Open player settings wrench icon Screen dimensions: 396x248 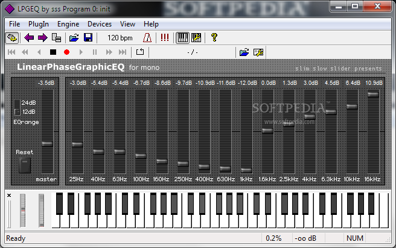pos(258,52)
